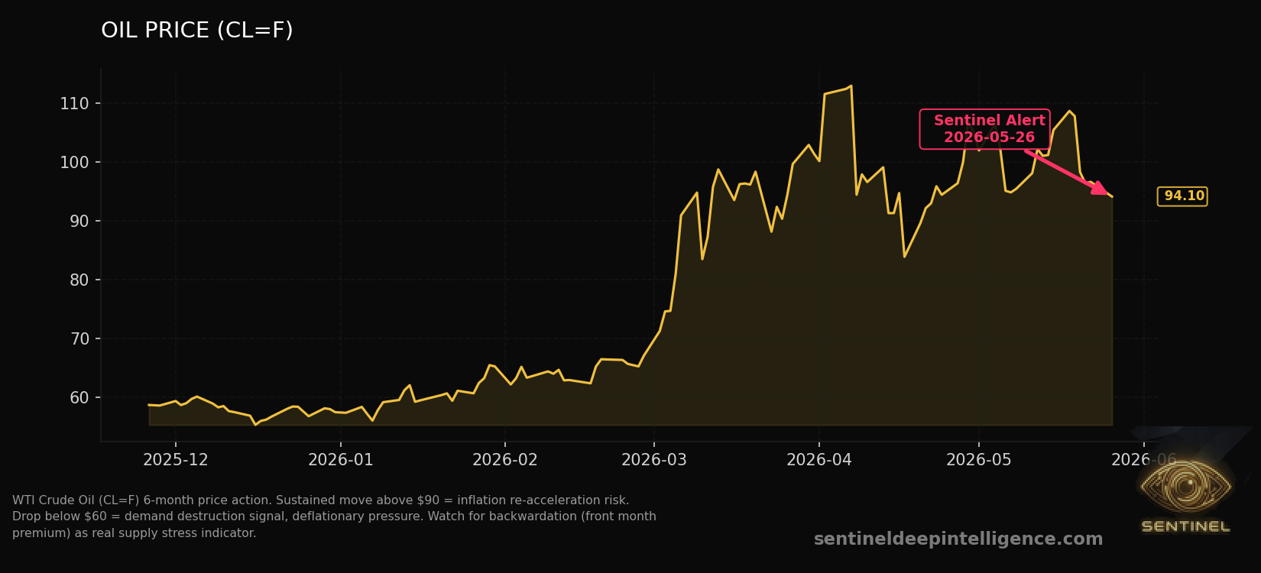The width and height of the screenshot is (1261, 573).
Task: Click the 94.10 current price label
Action: [1183, 196]
